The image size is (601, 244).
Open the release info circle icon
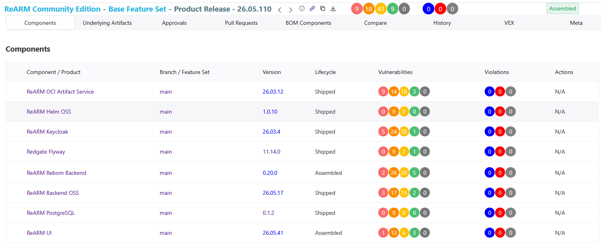point(302,8)
